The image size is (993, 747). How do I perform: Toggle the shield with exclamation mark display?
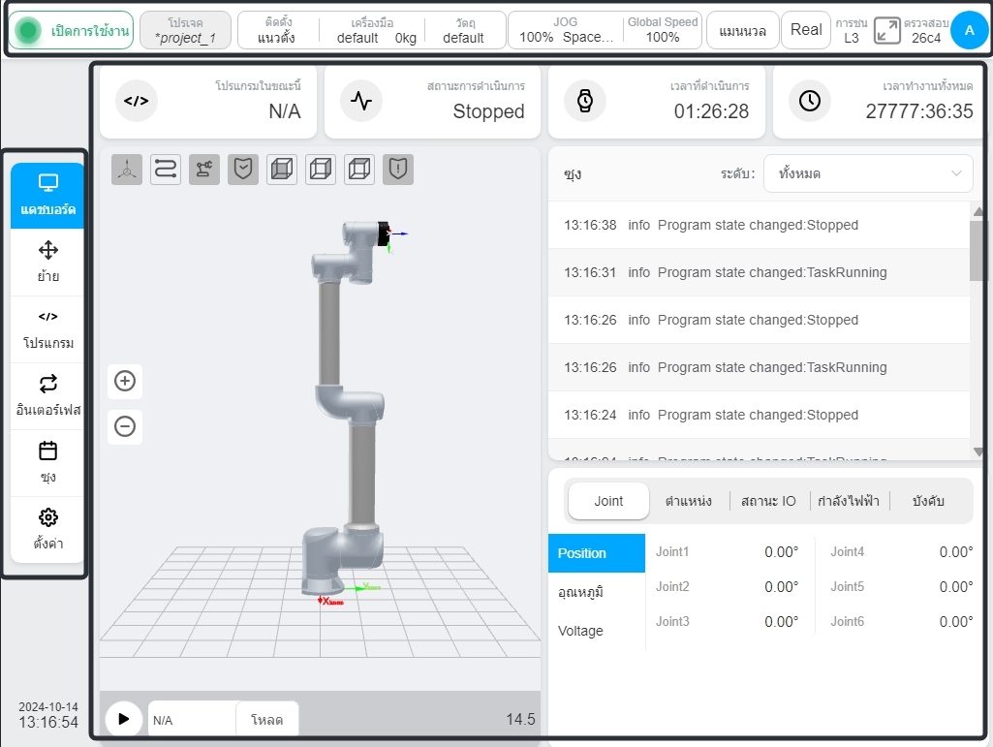[x=398, y=170]
